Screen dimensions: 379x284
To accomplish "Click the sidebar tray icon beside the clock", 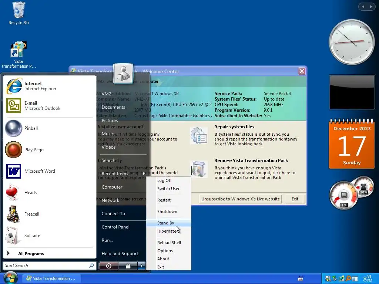I will pos(355,279).
